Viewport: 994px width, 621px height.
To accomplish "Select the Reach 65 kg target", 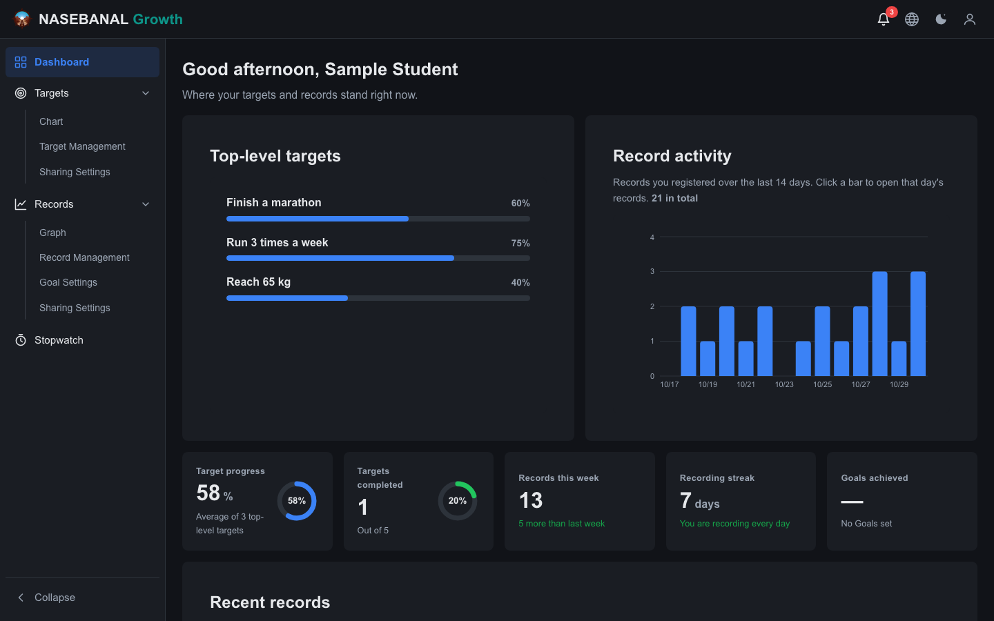I will [x=258, y=282].
